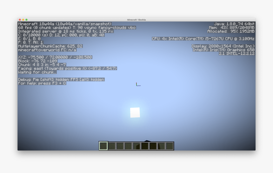Viewport: 273px width, 173px height.
Task: Click the 'Facing: east' debug line
Action: [67, 68]
